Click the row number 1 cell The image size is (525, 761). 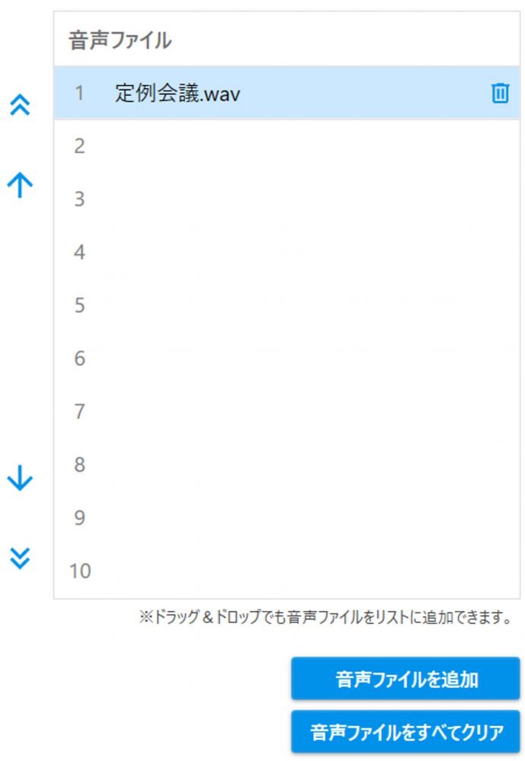(x=79, y=93)
